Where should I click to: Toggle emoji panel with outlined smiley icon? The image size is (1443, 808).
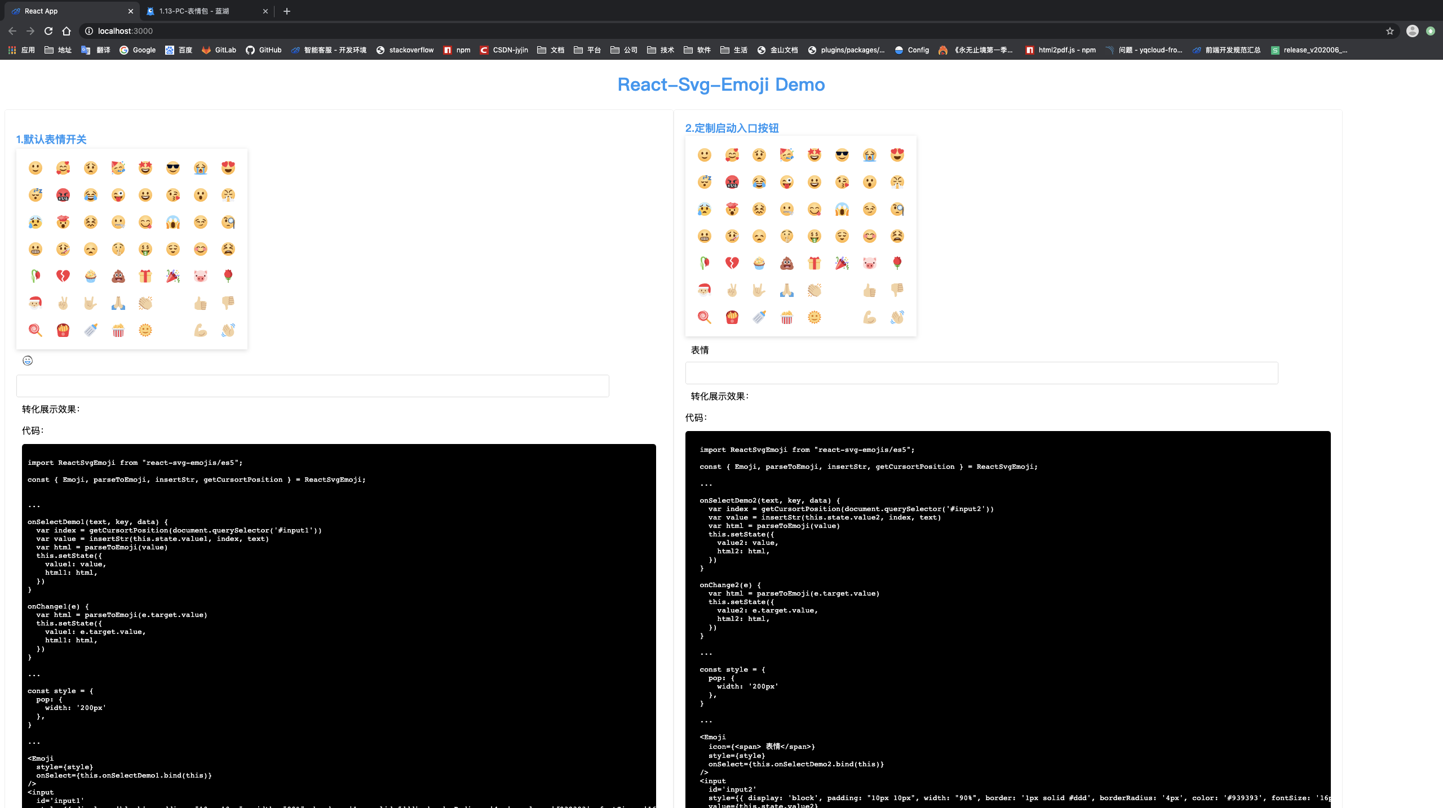[28, 361]
